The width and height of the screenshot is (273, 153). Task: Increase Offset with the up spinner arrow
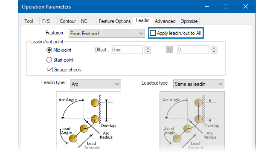[x=148, y=48]
